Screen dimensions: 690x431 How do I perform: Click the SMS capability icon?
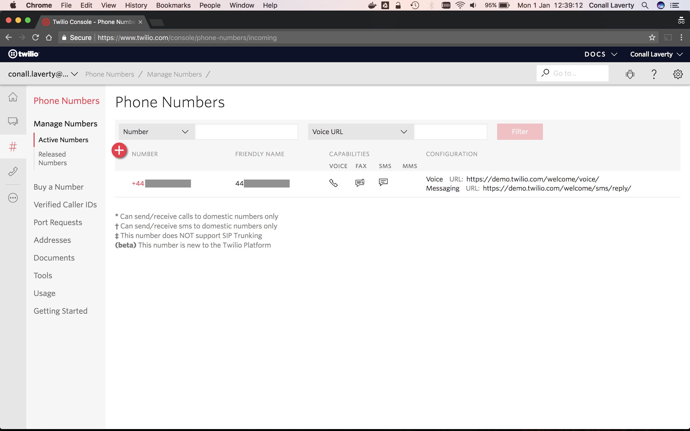point(383,182)
